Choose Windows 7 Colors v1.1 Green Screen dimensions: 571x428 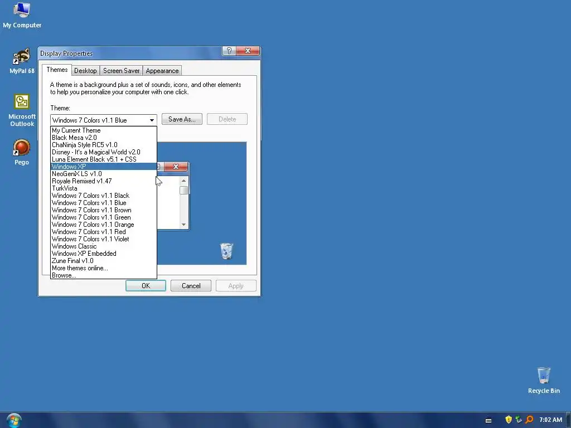103,218
